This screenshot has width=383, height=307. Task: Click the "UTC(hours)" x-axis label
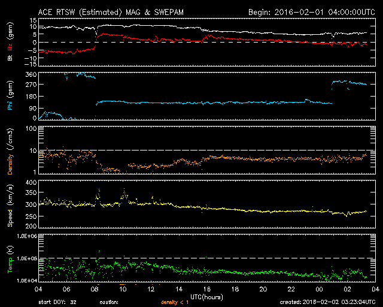tap(206, 297)
